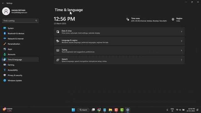
Task: Click the Region globe icon
Action: pyautogui.click(x=173, y=19)
